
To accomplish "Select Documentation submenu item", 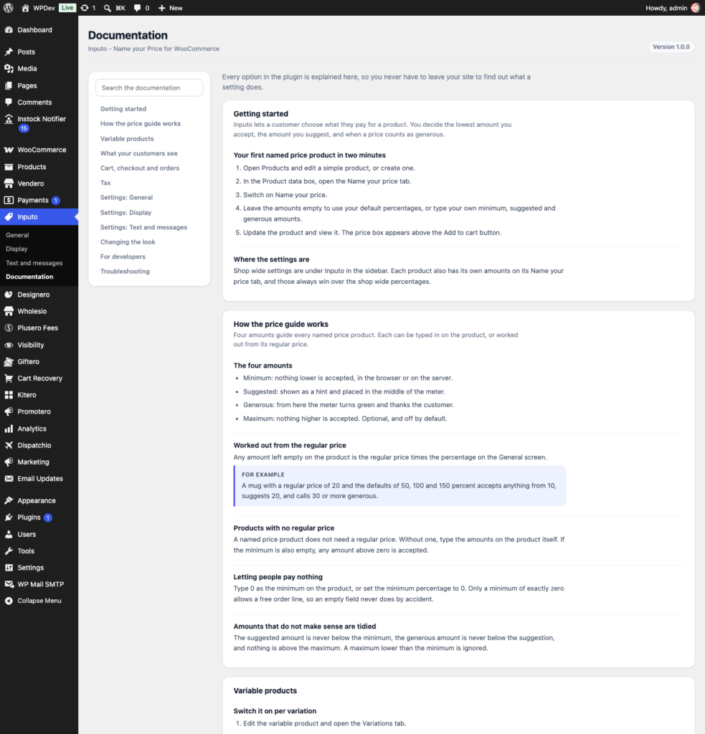I will pyautogui.click(x=29, y=277).
